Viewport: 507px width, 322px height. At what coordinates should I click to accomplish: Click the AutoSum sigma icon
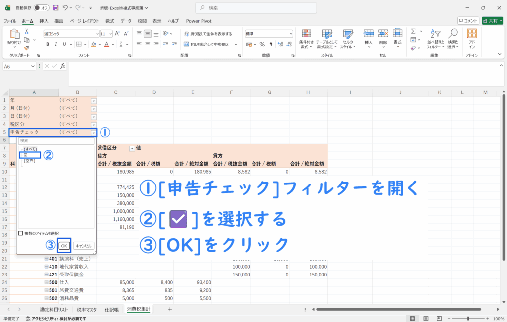tap(413, 31)
